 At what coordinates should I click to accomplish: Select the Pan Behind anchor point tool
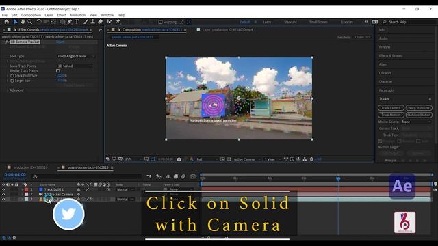53,22
